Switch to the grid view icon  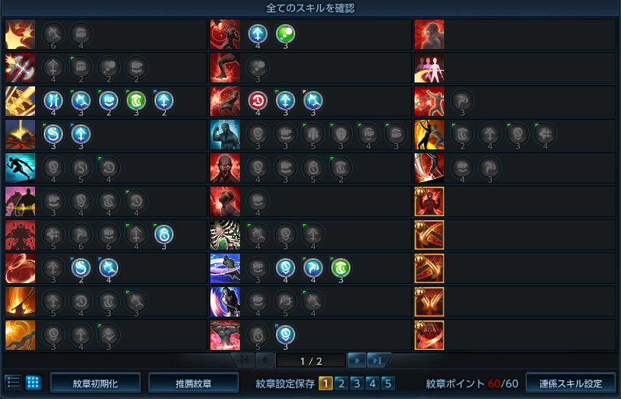[x=34, y=383]
